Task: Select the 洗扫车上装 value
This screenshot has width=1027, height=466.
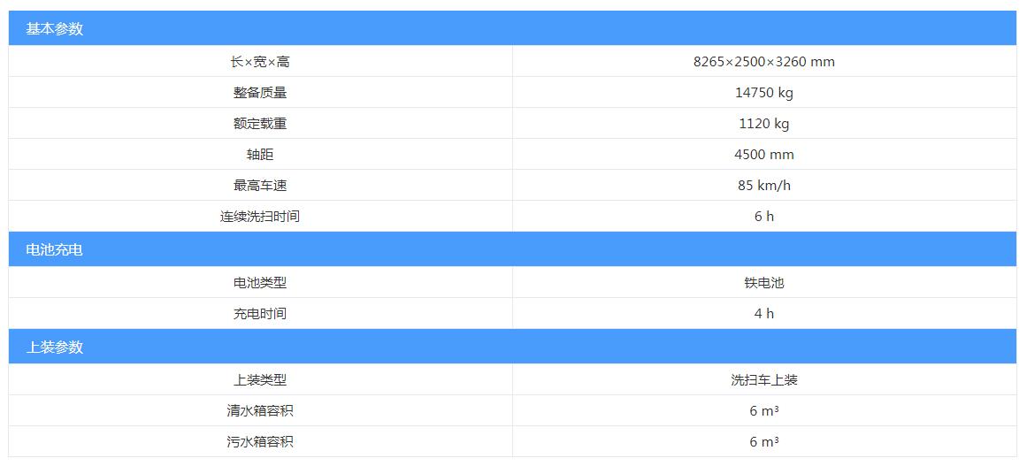Action: (764, 379)
